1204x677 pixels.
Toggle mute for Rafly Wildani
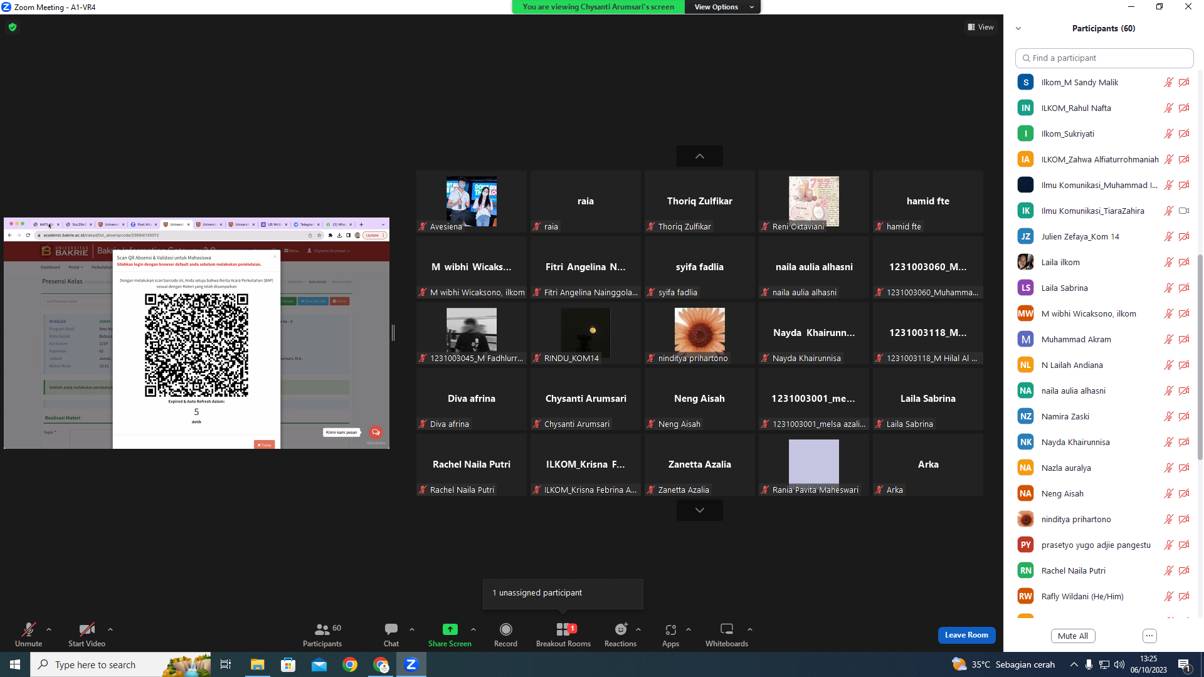coord(1169,596)
